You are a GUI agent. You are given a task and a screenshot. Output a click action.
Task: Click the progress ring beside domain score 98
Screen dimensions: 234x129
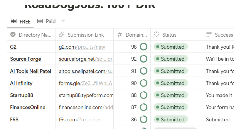pyautogui.click(x=144, y=47)
